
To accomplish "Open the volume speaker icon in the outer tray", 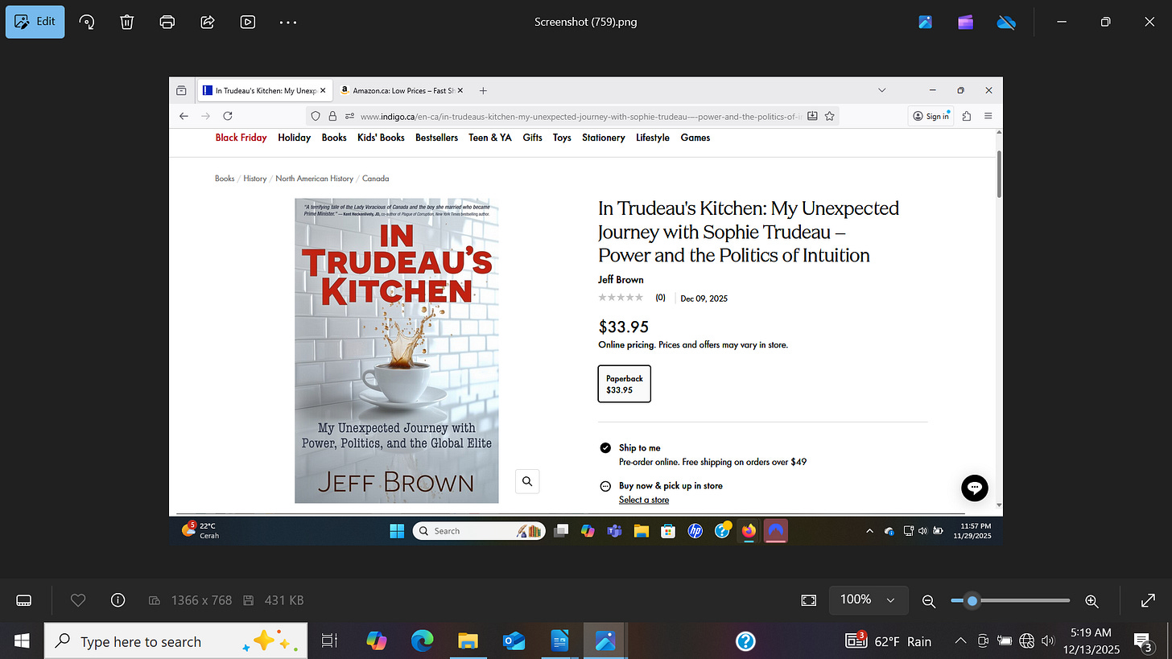I will pyautogui.click(x=1048, y=641).
